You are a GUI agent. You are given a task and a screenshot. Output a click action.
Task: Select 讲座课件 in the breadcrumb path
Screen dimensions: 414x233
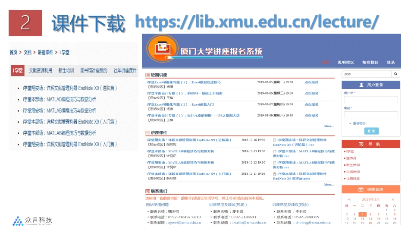[45, 52]
